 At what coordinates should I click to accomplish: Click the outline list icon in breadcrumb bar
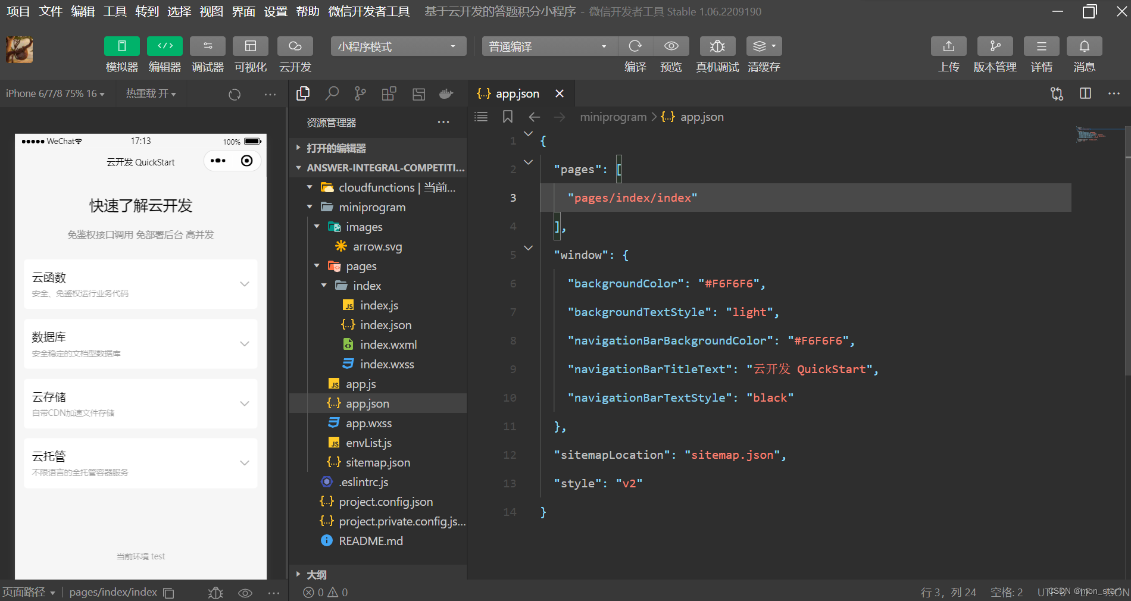point(481,117)
